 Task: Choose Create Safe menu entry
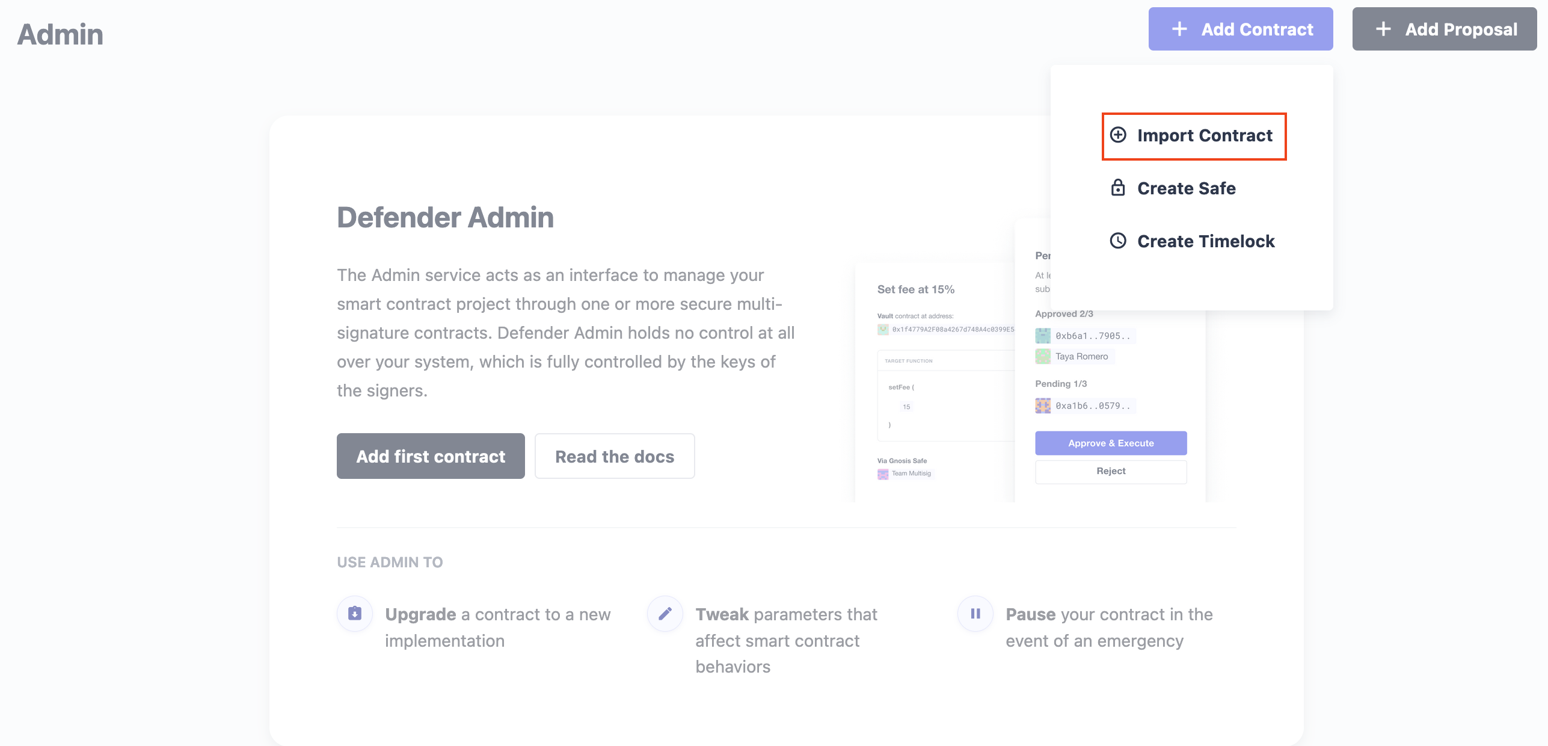[1173, 188]
